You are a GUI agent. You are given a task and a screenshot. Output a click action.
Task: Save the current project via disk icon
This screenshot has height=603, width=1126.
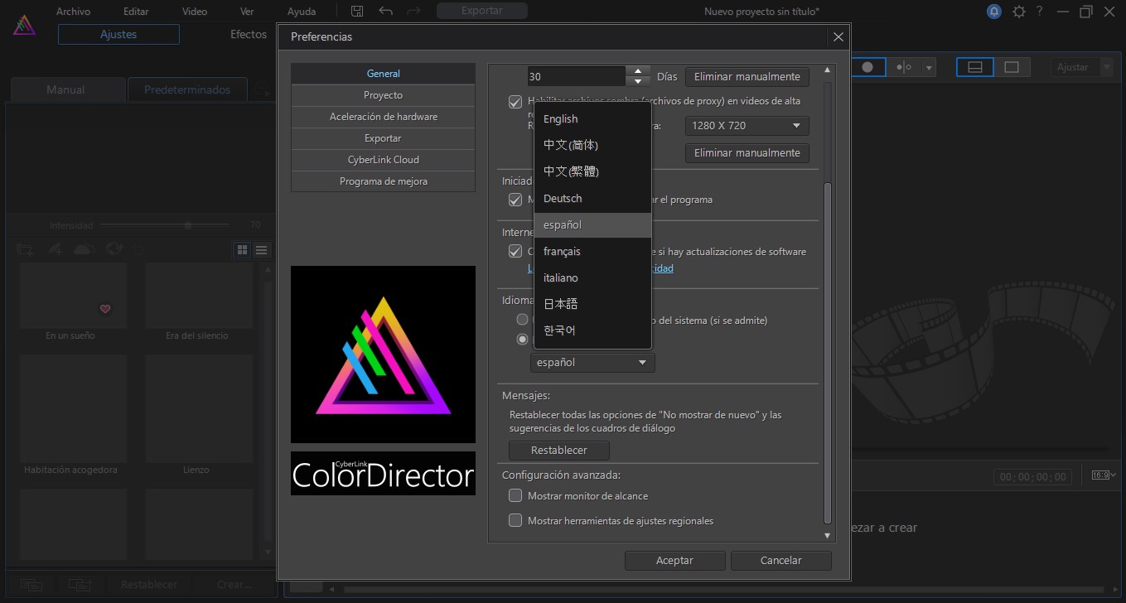coord(357,11)
